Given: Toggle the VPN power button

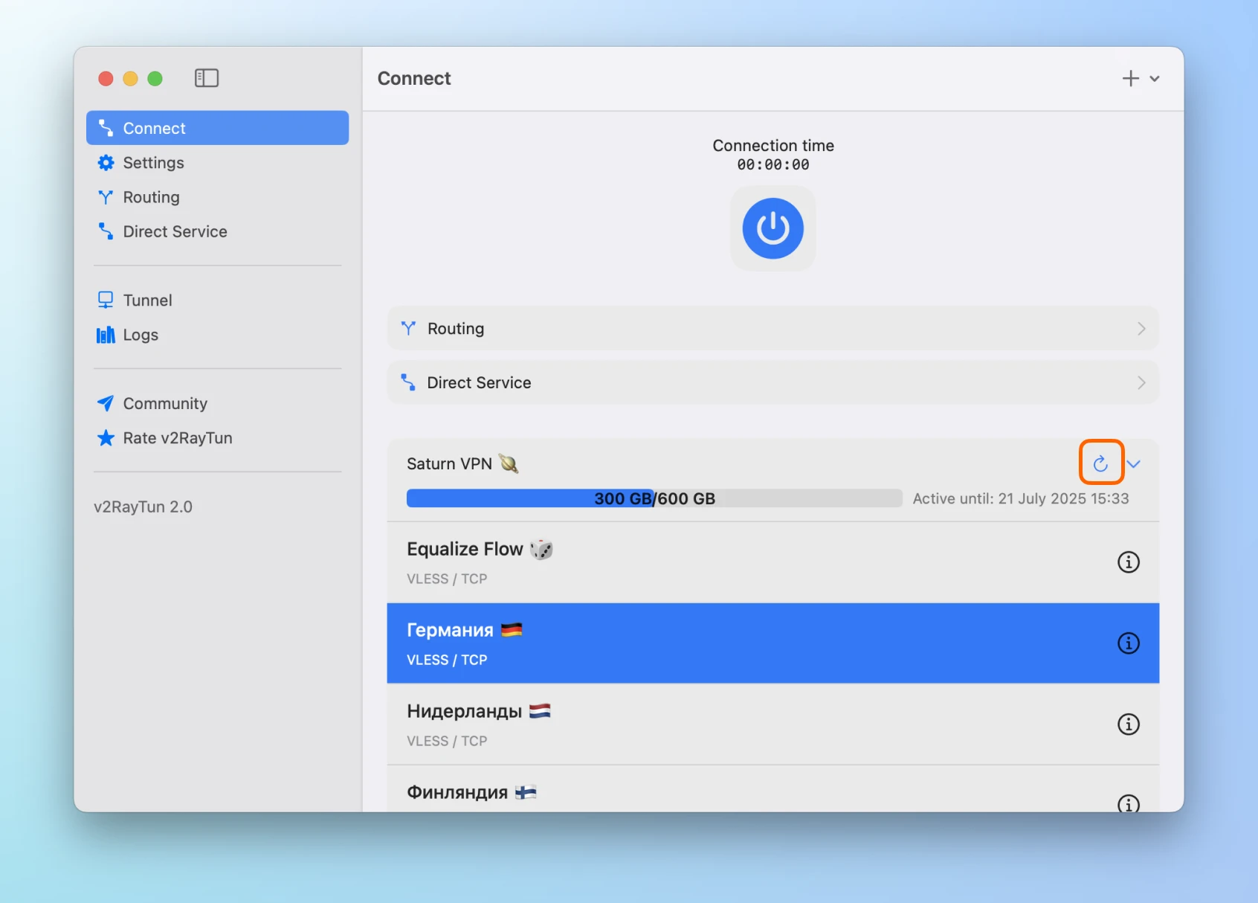Looking at the screenshot, I should 772,228.
